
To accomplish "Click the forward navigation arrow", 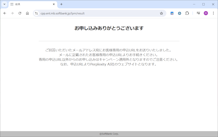I will point(12,13).
